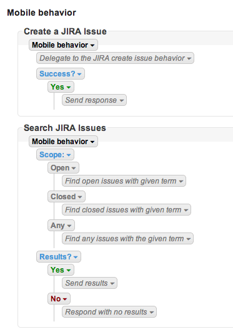Viewport: 233px width, 334px height.
Task: Expand the Results? condition menu
Action: [x=59, y=257]
